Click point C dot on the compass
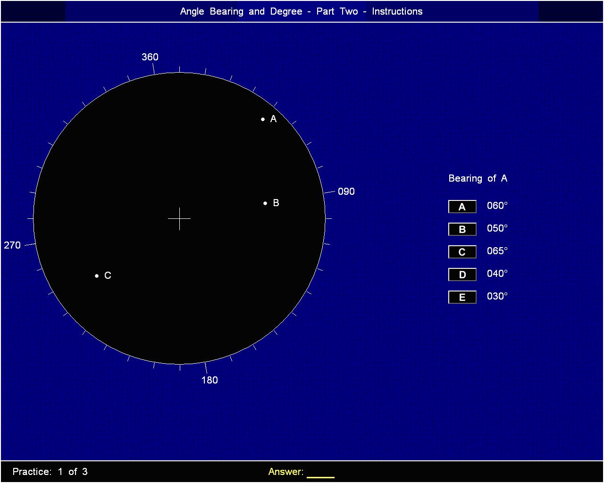Image resolution: width=604 pixels, height=483 pixels. click(x=97, y=276)
